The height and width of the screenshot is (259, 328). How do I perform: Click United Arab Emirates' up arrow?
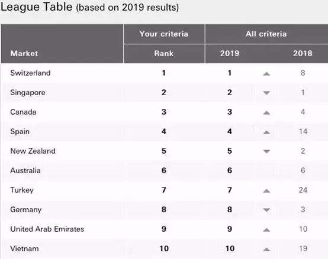coord(266,230)
